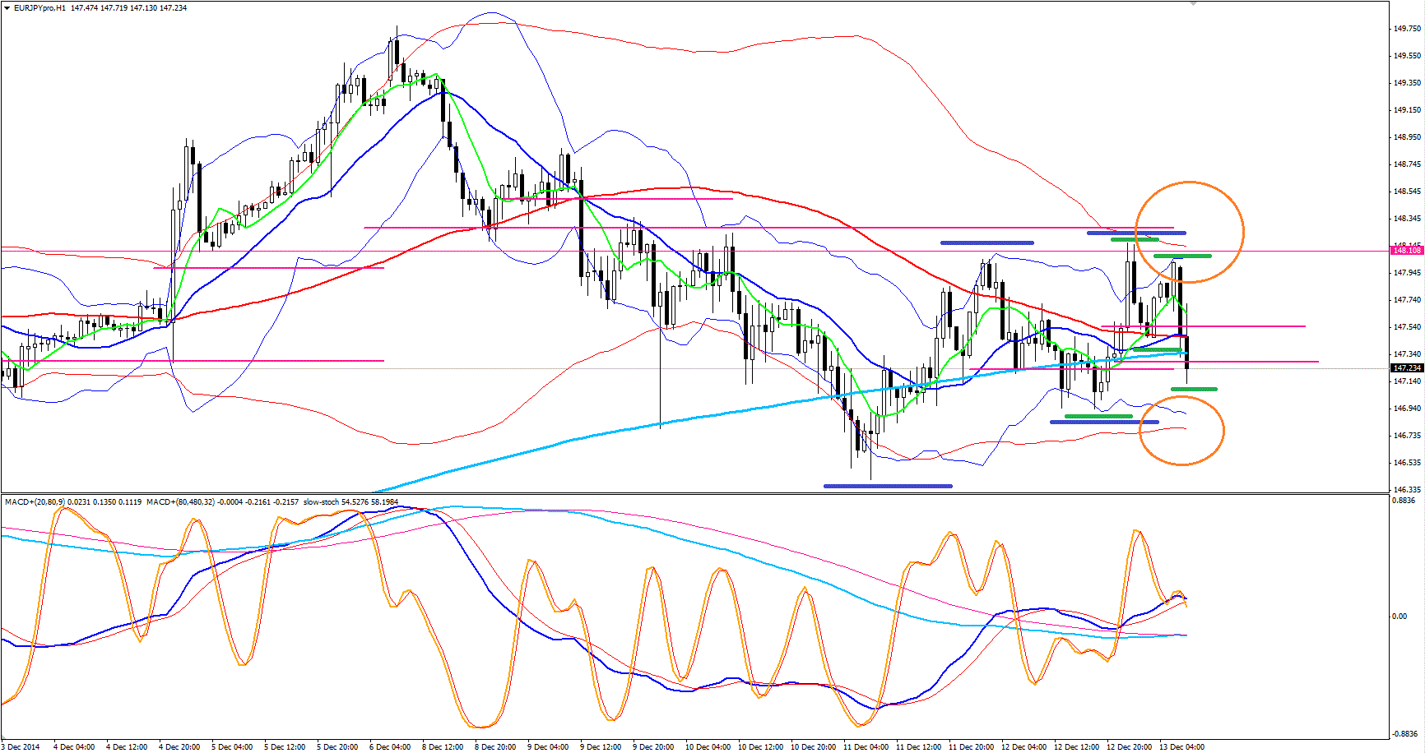Click the black 147.234 current price label
The height and width of the screenshot is (753, 1425).
(1407, 368)
